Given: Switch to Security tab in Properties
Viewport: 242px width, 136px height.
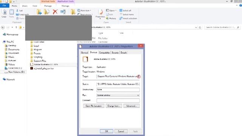Looking at the screenshot, I should point(115,53).
